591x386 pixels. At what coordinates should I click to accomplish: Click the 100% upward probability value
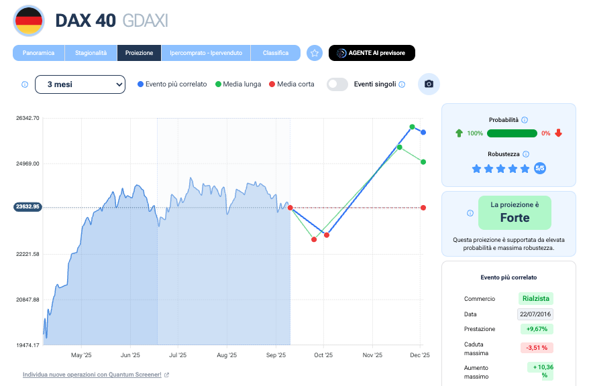[475, 133]
